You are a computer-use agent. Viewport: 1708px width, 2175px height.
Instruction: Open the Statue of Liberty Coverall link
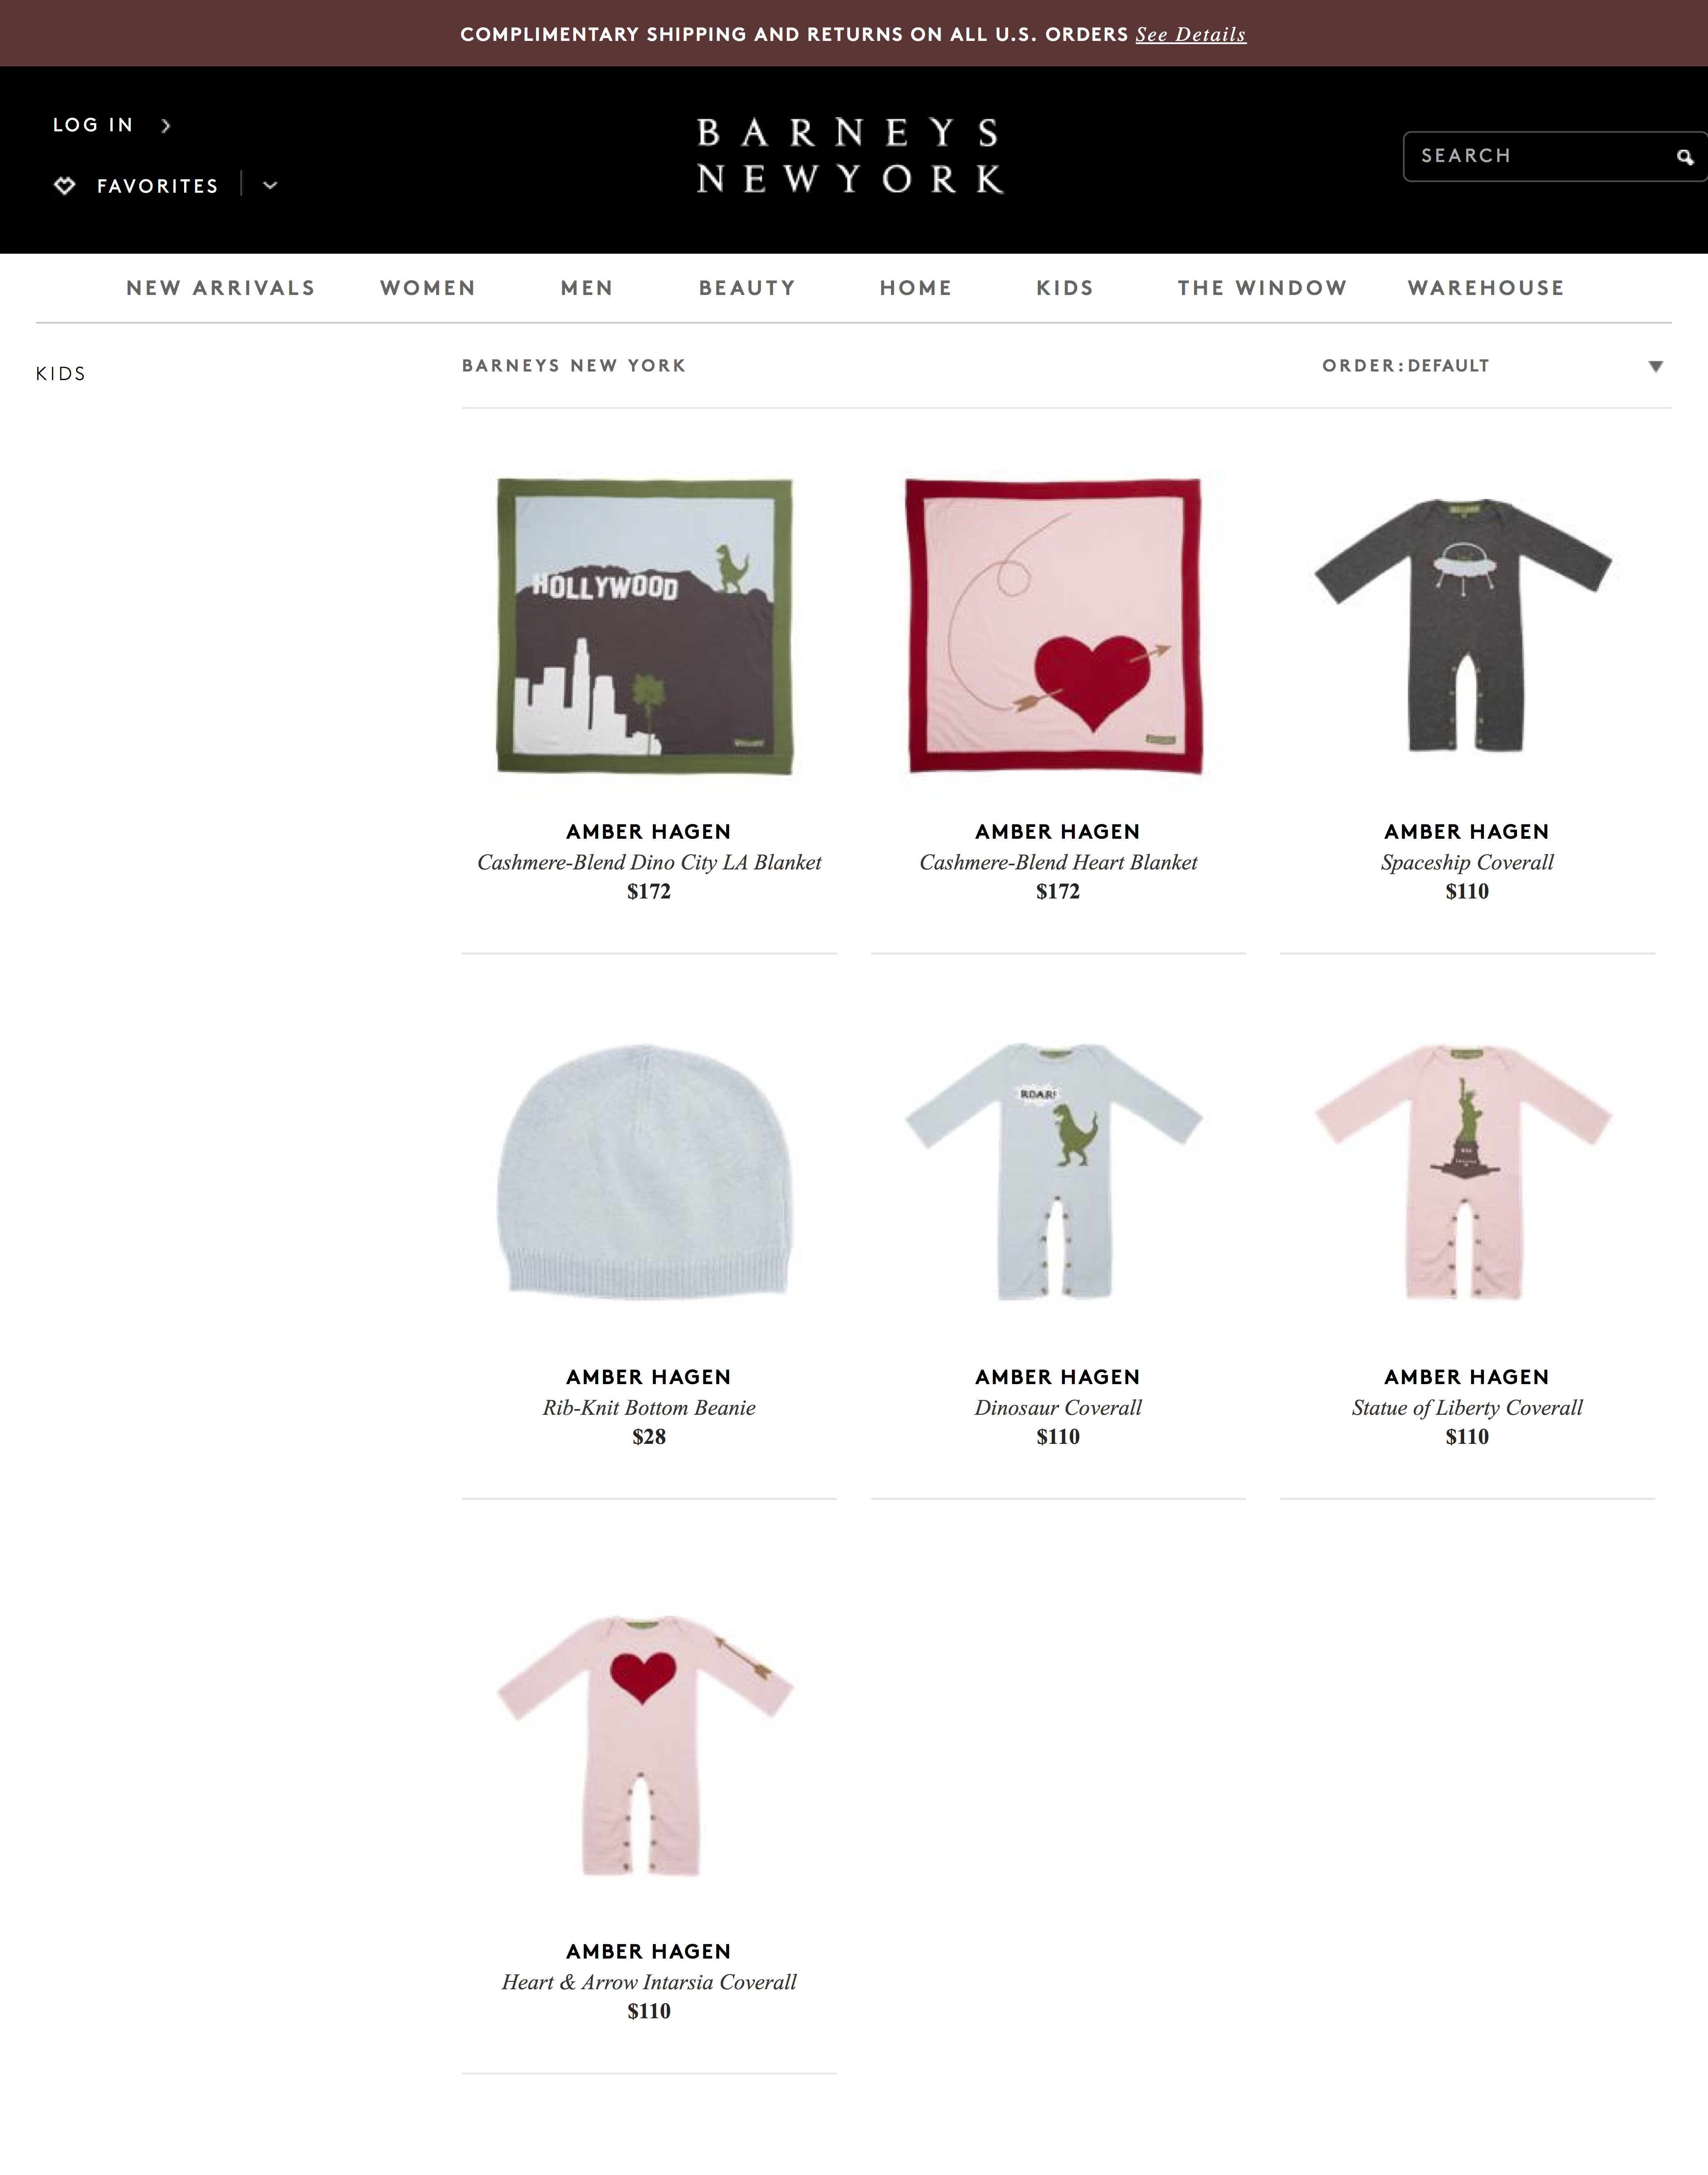tap(1467, 1407)
